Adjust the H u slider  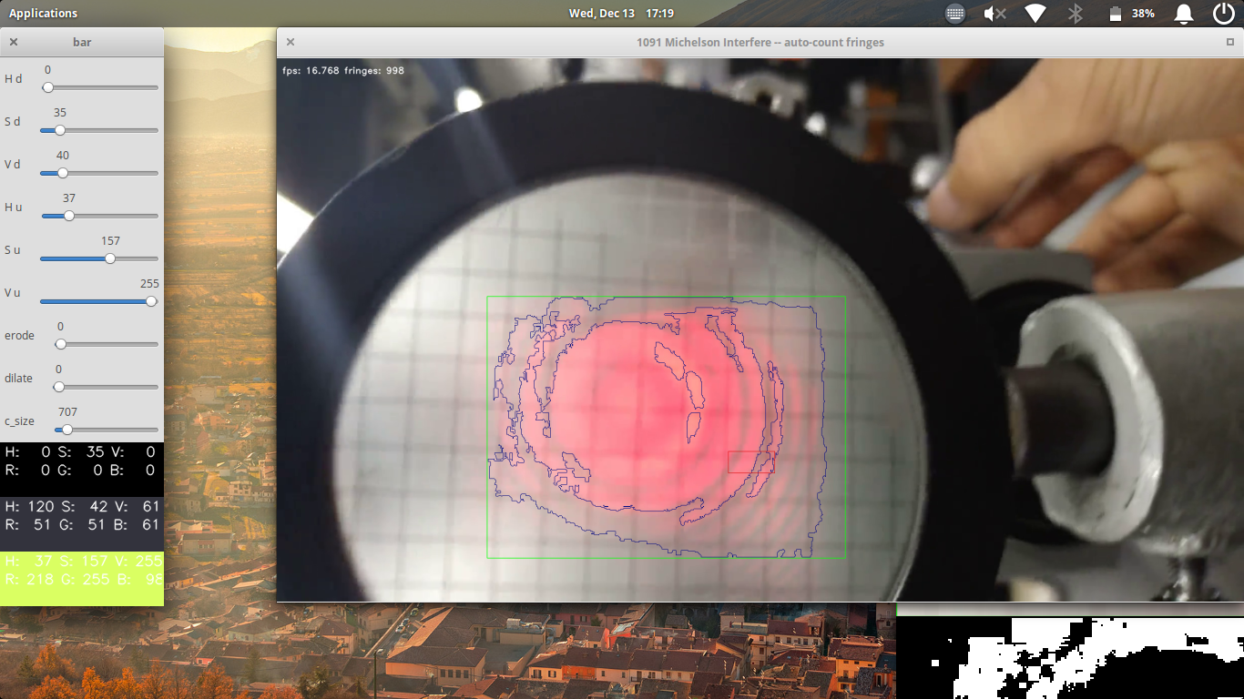99,216
